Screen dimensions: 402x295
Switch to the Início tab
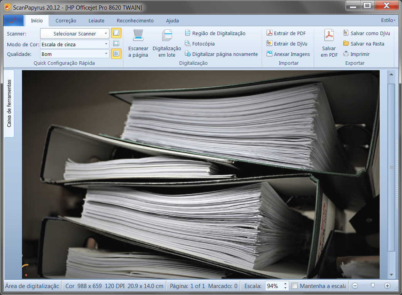coord(37,21)
